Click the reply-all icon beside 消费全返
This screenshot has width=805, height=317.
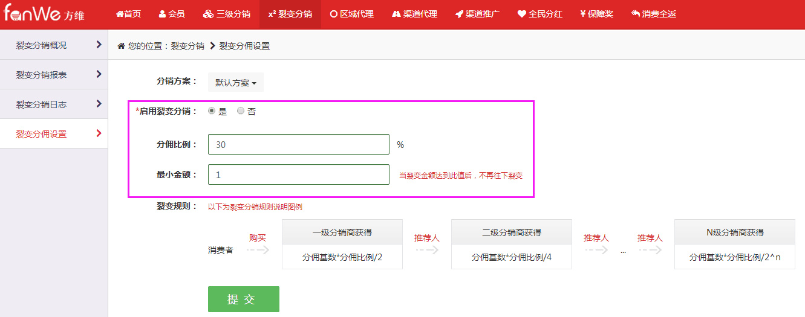point(635,14)
